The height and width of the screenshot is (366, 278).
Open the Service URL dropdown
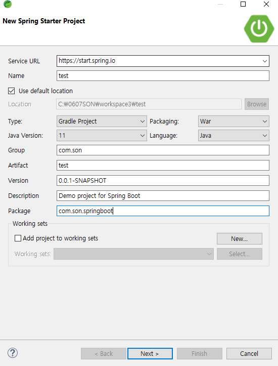265,61
